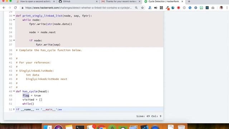
Task: Close the Gmail 'Thanks for your recent review' tab
Action: [140, 1]
